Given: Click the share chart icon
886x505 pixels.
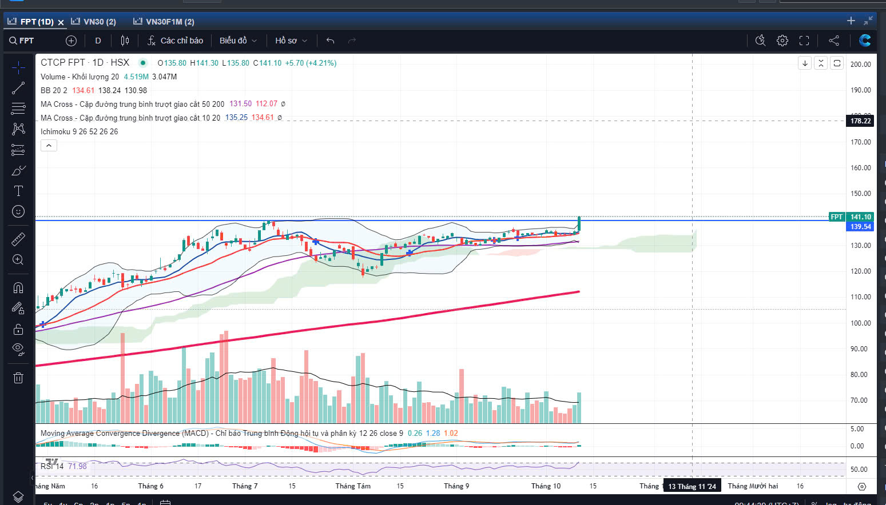Looking at the screenshot, I should click(834, 41).
